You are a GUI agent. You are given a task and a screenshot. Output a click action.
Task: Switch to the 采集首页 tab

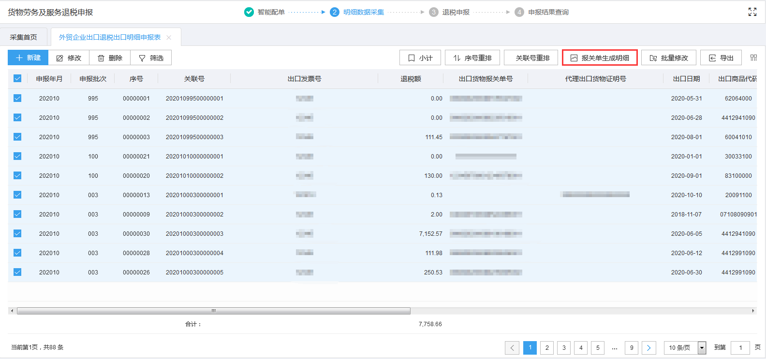coord(23,37)
